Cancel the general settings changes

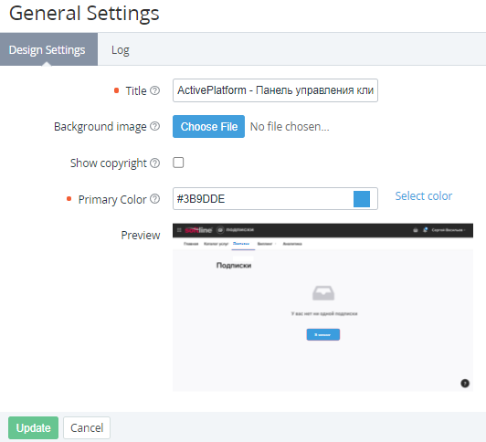click(x=87, y=427)
